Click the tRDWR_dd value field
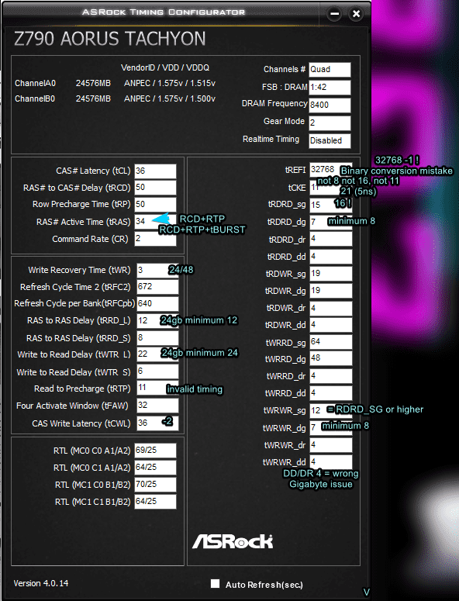This screenshot has height=601, width=459. coord(330,325)
